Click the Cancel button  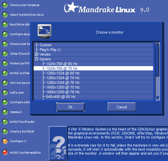click(x=122, y=107)
